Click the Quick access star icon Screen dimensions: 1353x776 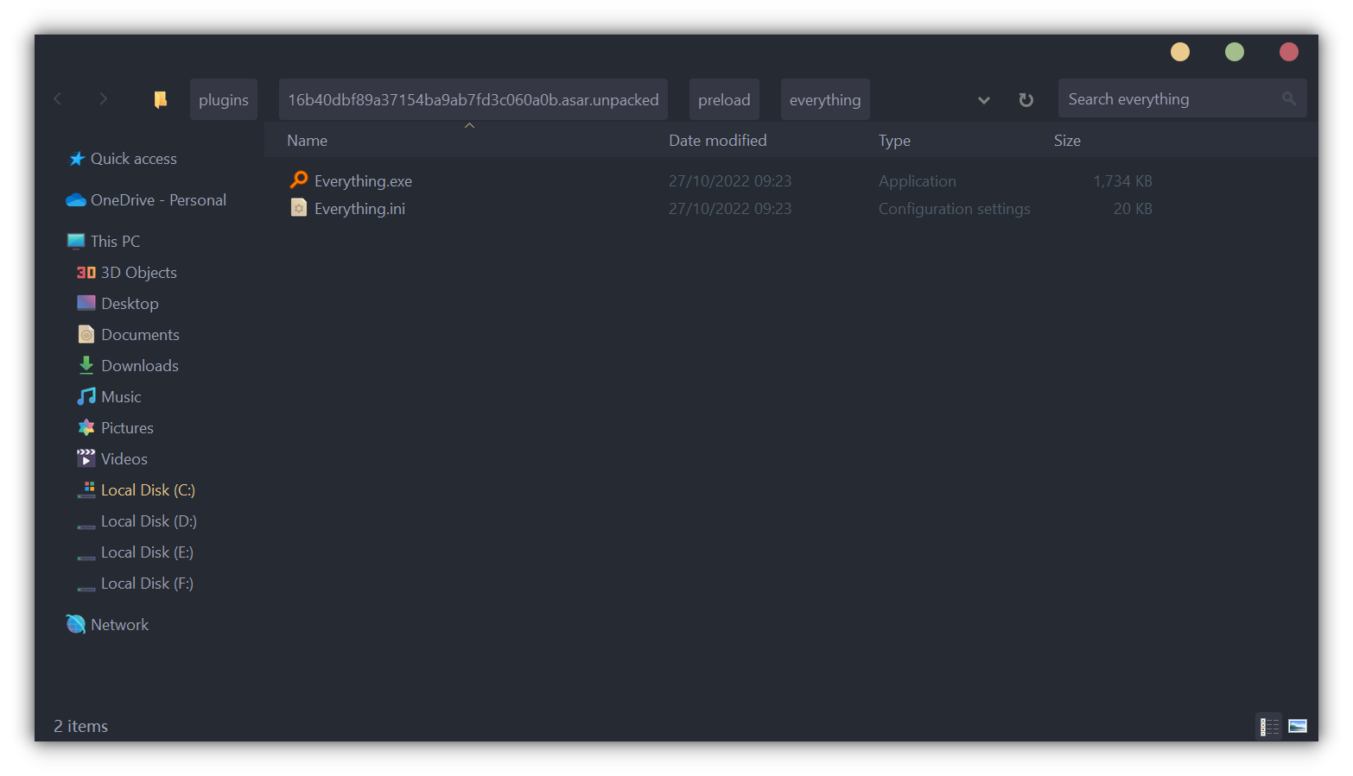(77, 159)
